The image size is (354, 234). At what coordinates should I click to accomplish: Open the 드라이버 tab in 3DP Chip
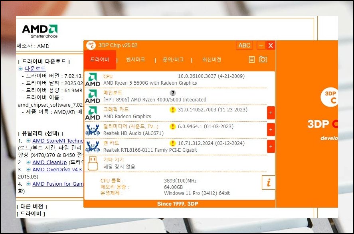click(x=100, y=59)
